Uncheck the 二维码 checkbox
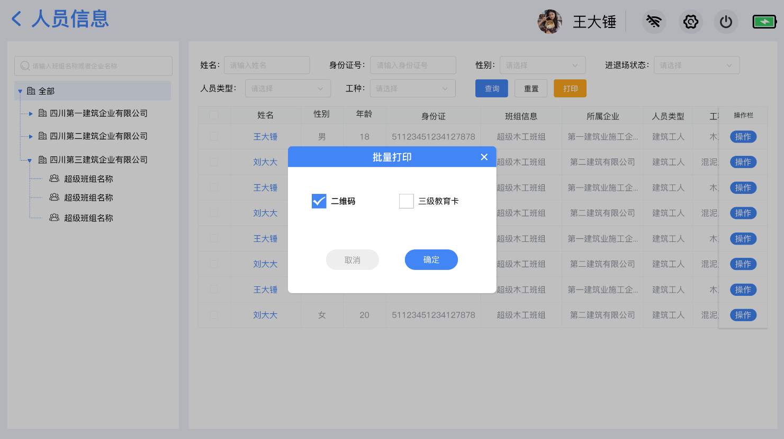This screenshot has width=784, height=439. (319, 201)
